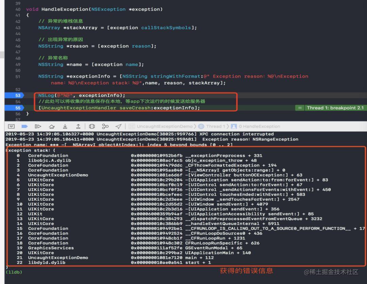367x284 pixels.
Task: Click address 0x000000010ae0a541 in the console
Action: point(157,263)
